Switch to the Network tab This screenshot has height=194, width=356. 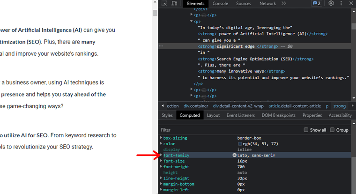[267, 3]
